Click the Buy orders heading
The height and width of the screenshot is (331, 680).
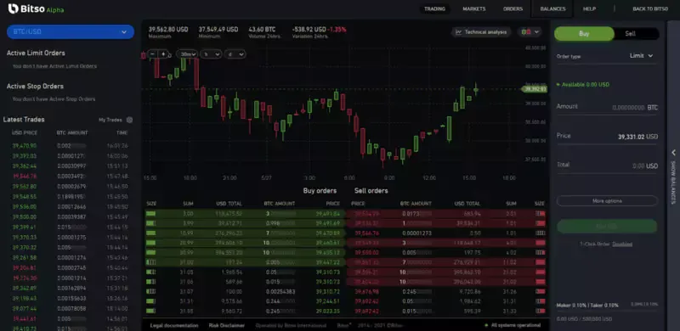click(x=320, y=191)
